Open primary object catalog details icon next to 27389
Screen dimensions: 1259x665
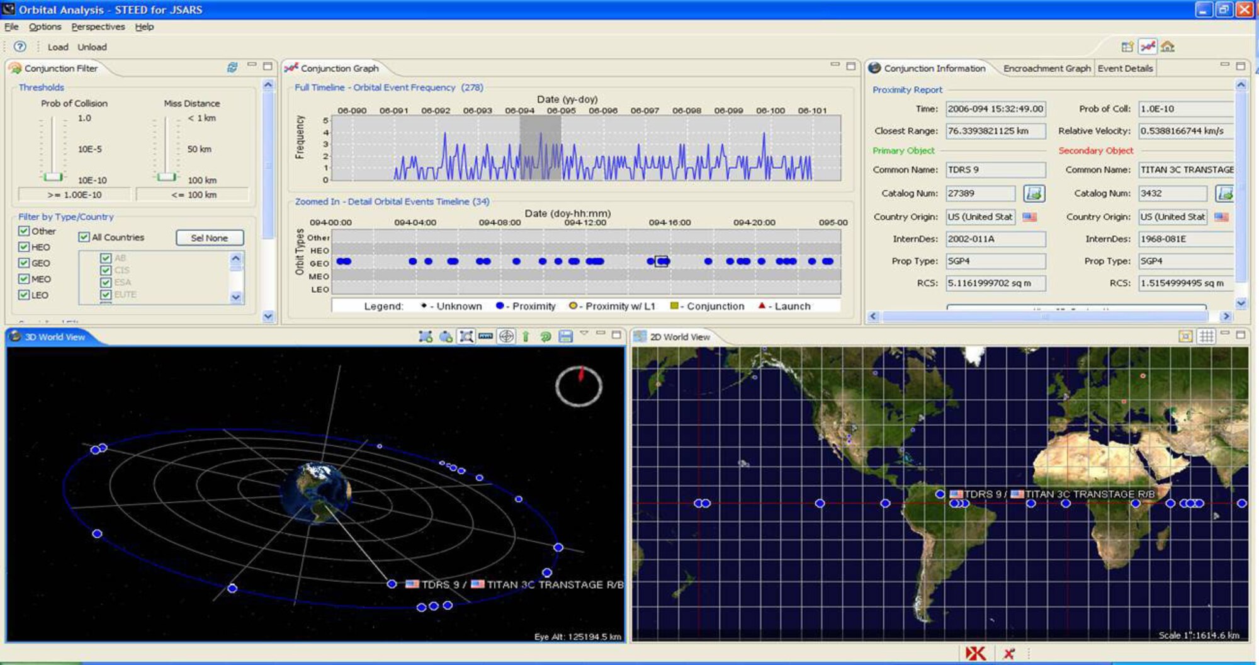tap(1034, 193)
